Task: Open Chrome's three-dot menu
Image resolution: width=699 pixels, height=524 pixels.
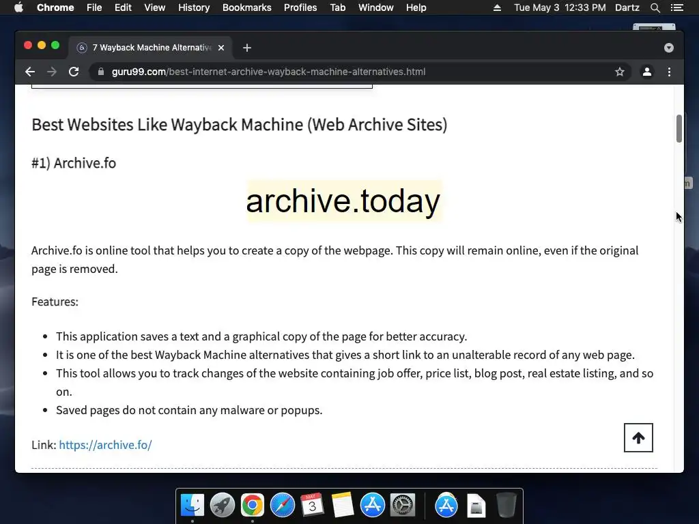Action: coord(669,72)
